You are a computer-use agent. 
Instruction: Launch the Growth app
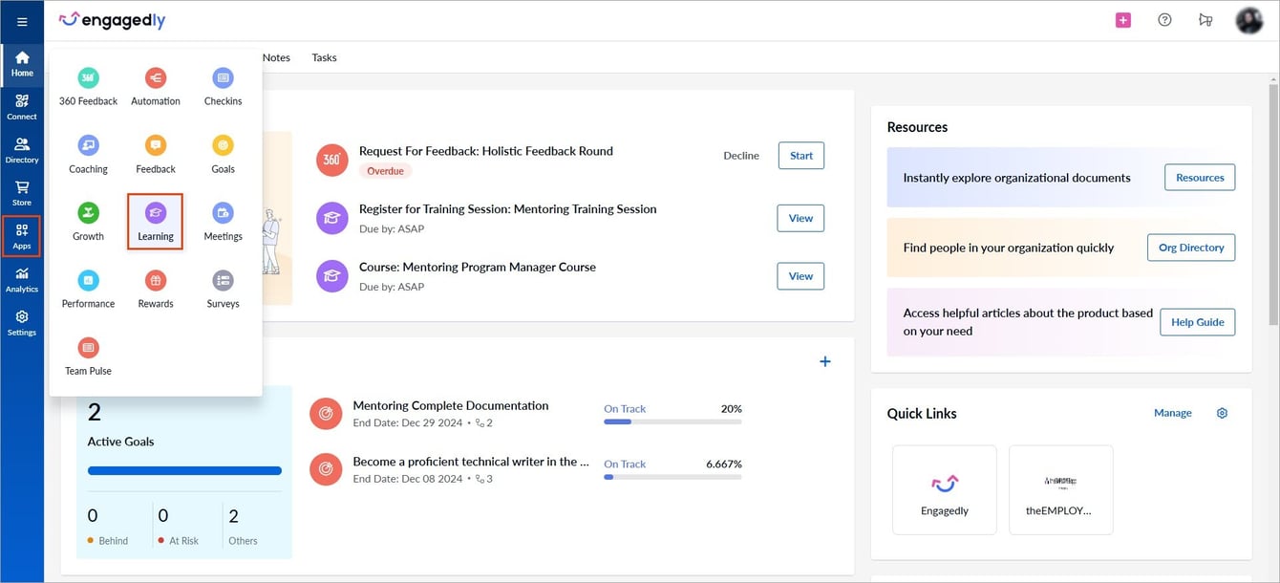[88, 222]
